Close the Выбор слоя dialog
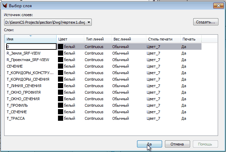The width and height of the screenshot is (226, 152). [x=218, y=5]
